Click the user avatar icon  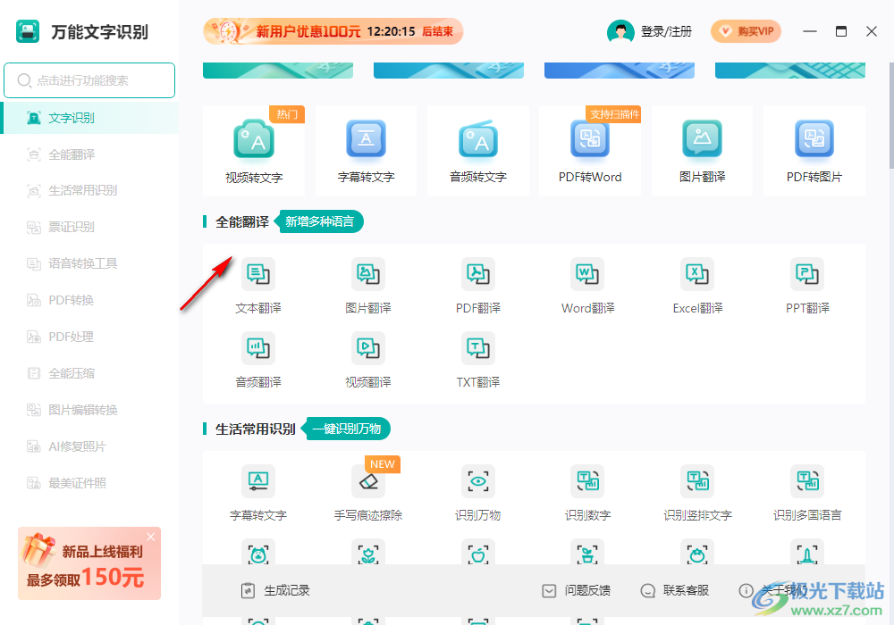(x=620, y=31)
